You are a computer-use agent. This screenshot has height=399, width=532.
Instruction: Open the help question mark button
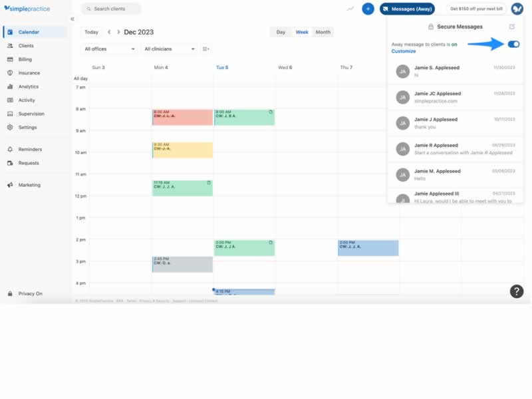point(517,291)
